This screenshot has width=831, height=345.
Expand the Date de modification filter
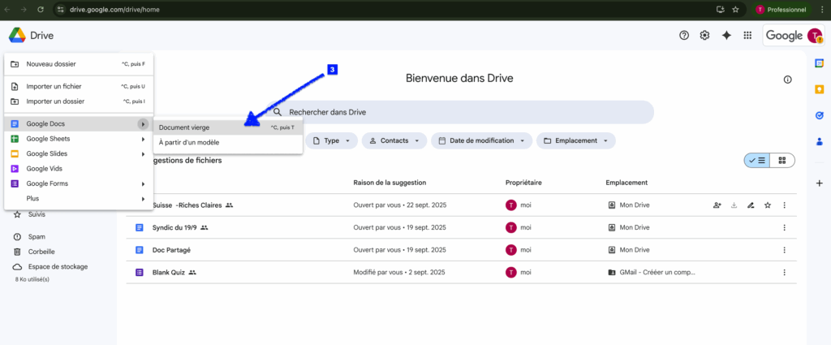(481, 140)
